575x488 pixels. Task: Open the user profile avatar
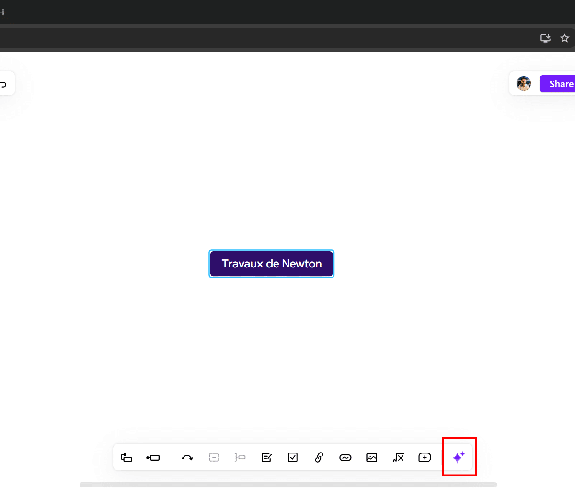click(x=524, y=84)
